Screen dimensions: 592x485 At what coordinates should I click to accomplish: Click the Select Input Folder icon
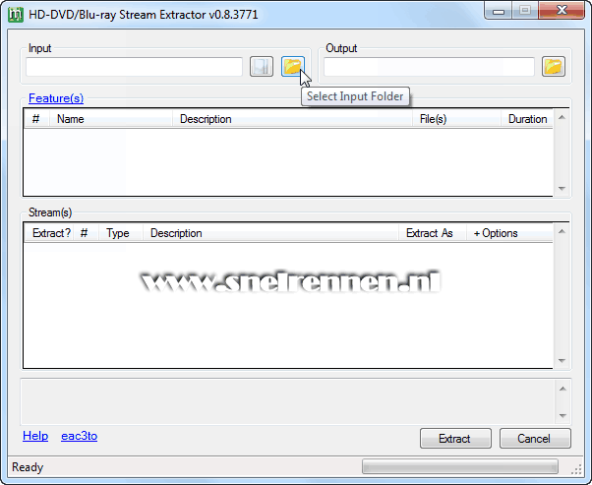coord(293,67)
